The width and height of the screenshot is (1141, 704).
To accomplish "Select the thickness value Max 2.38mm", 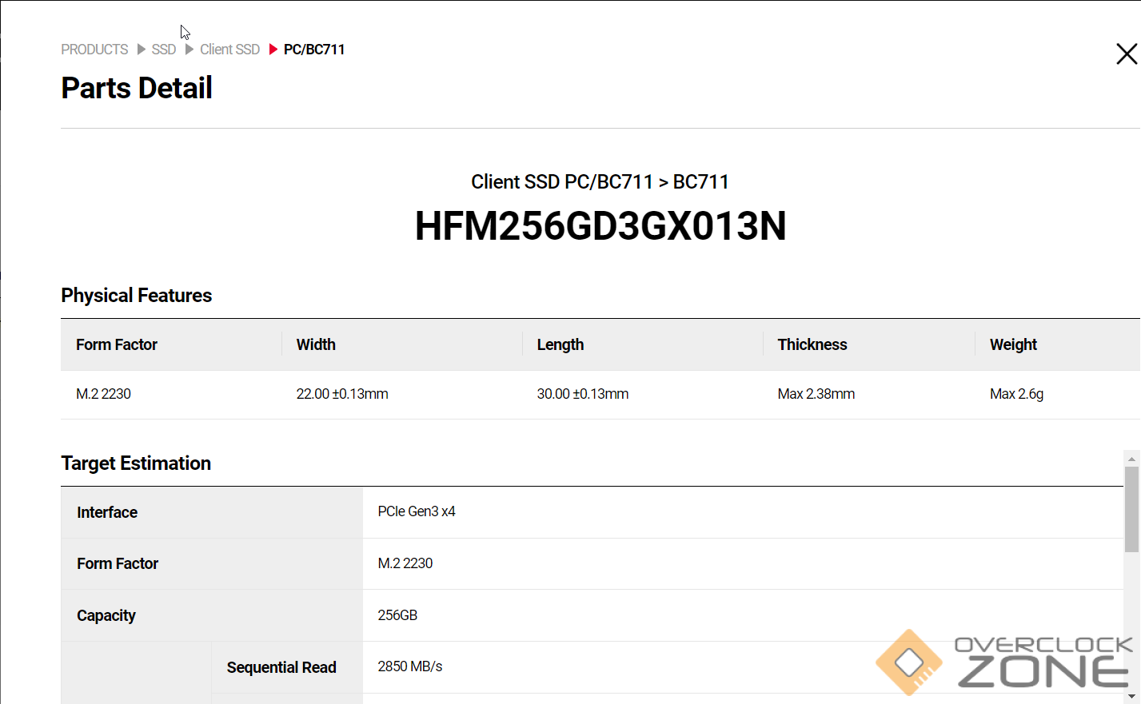I will [816, 394].
